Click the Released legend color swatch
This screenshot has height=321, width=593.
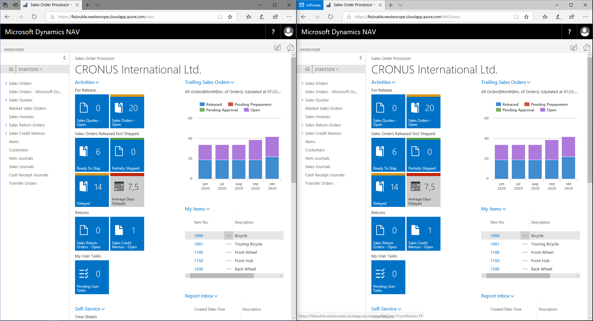click(x=202, y=104)
